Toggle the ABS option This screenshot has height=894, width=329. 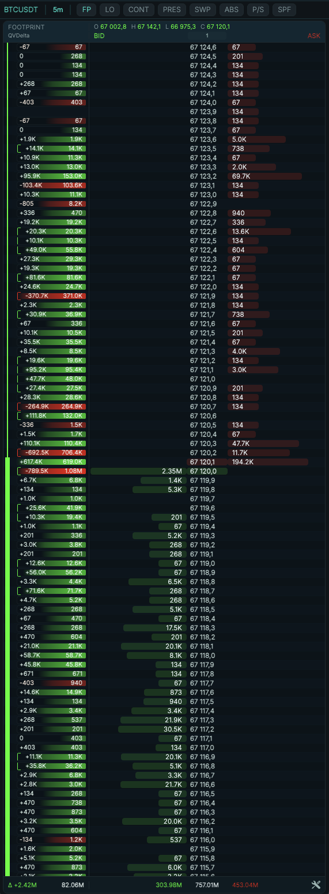coord(231,9)
